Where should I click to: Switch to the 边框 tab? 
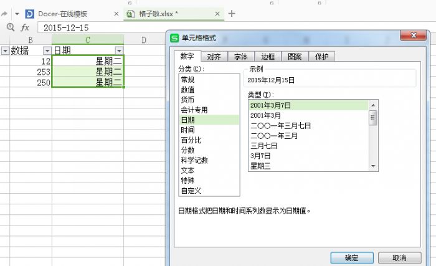coord(268,57)
